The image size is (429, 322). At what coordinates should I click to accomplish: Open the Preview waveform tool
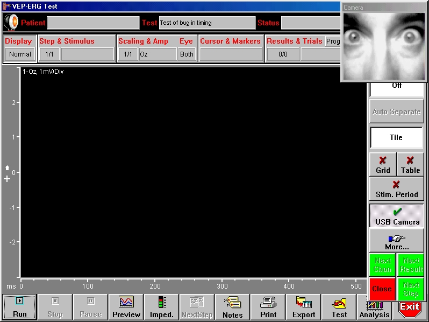pos(126,307)
